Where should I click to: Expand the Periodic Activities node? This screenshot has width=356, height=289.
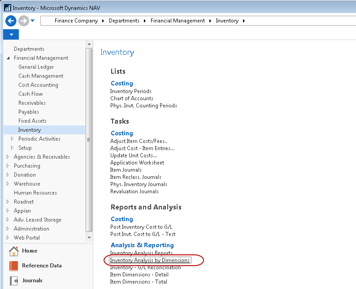click(13, 139)
